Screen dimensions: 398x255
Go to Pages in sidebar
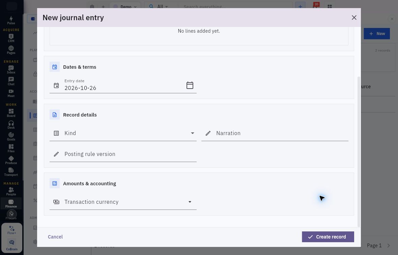(11, 50)
